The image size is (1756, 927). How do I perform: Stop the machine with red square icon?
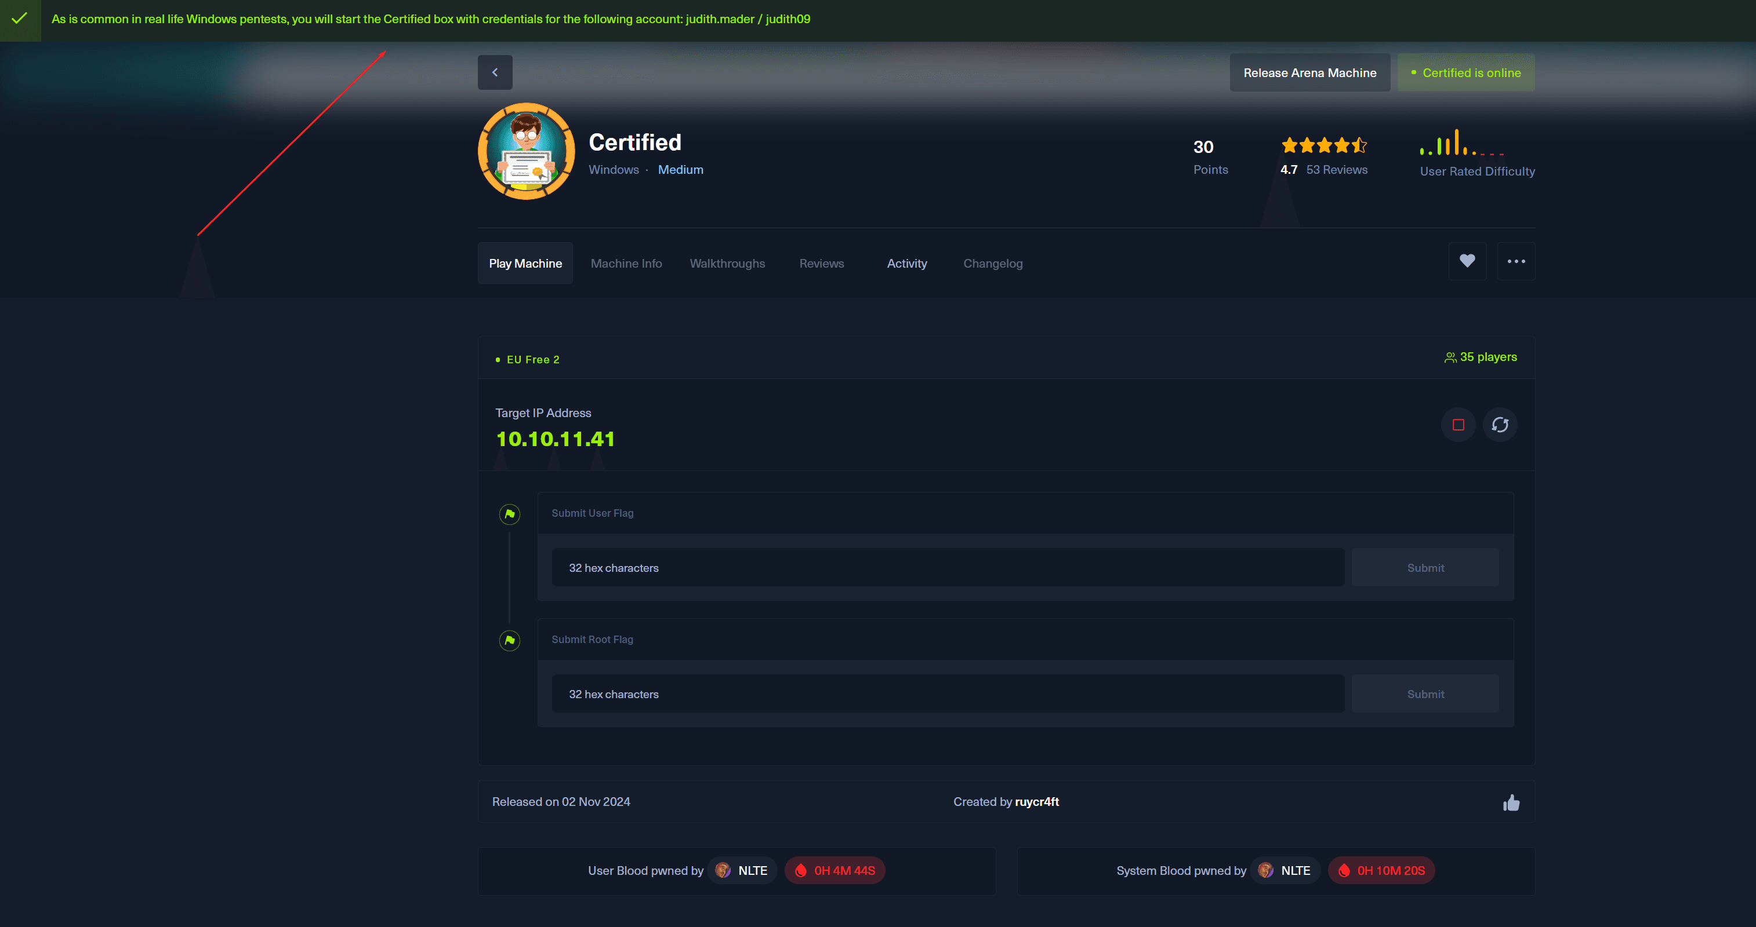coord(1458,424)
